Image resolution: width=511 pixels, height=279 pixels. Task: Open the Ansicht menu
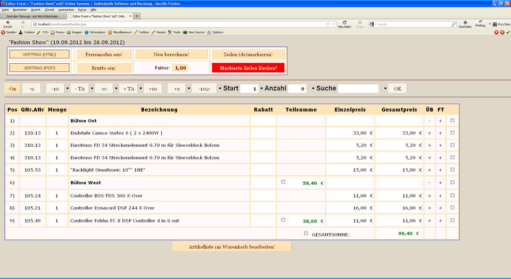tap(36, 10)
